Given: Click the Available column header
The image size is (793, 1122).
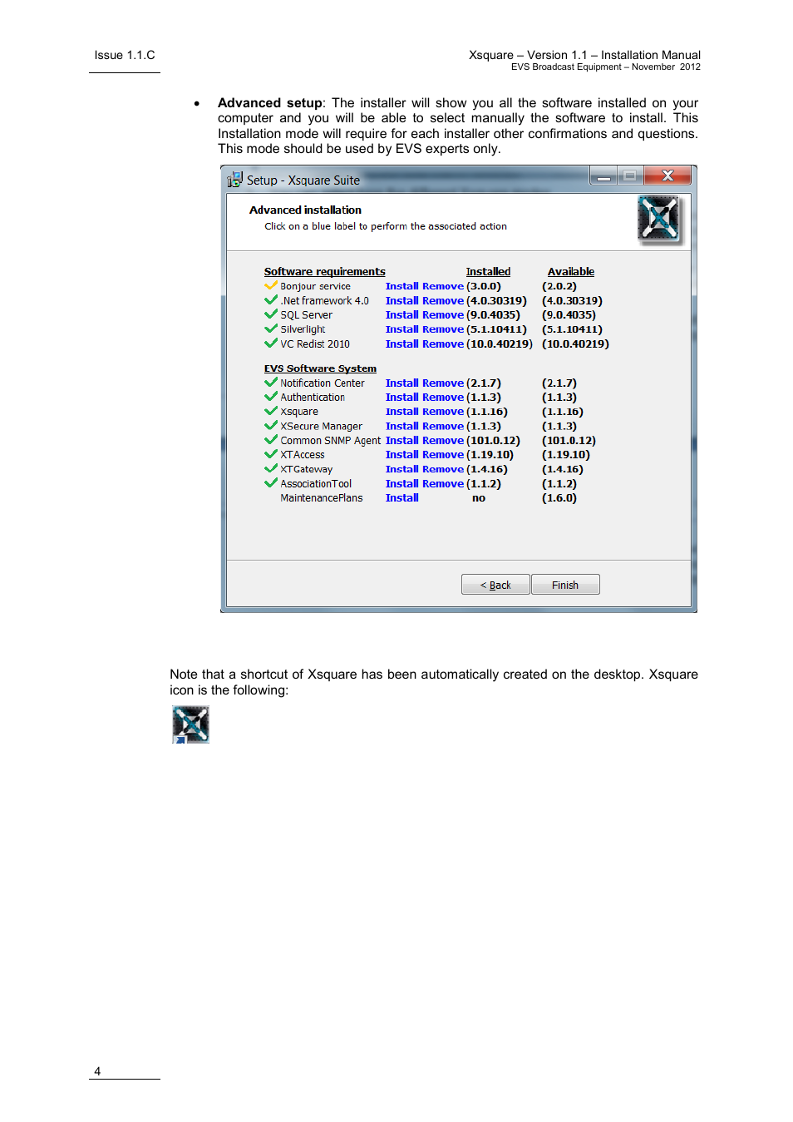Looking at the screenshot, I should click(571, 272).
